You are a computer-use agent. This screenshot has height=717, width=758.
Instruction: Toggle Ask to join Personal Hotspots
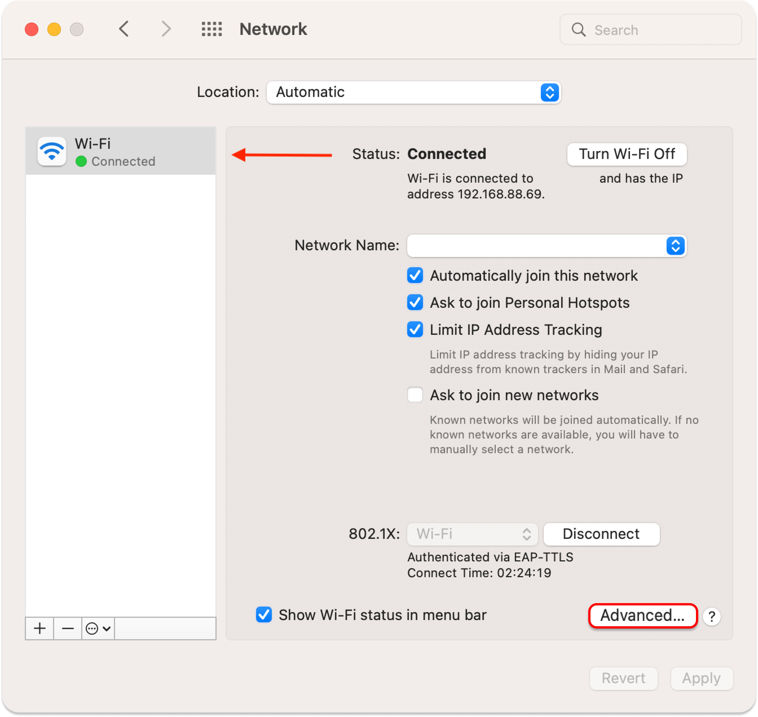pyautogui.click(x=415, y=303)
